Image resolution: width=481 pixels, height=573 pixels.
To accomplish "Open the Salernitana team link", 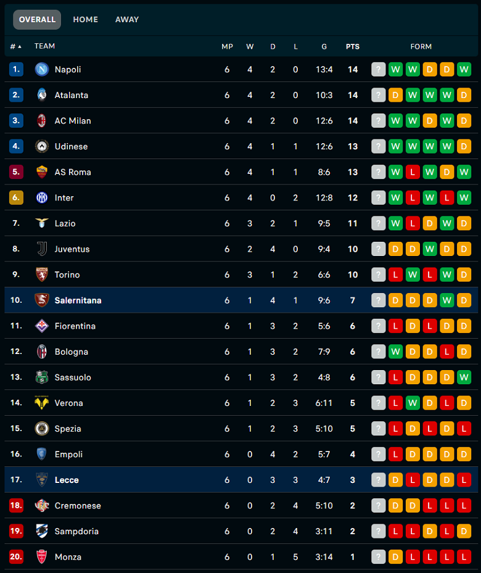I will [78, 300].
